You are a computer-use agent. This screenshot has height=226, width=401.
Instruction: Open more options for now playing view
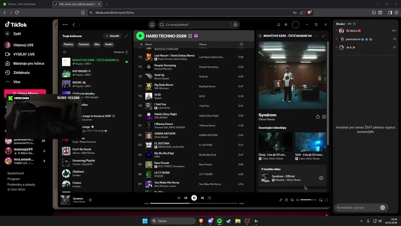coord(316,36)
